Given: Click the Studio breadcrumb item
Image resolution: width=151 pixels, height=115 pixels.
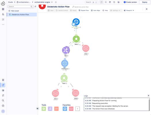Looking at the screenshot, I should (x=10, y=2).
